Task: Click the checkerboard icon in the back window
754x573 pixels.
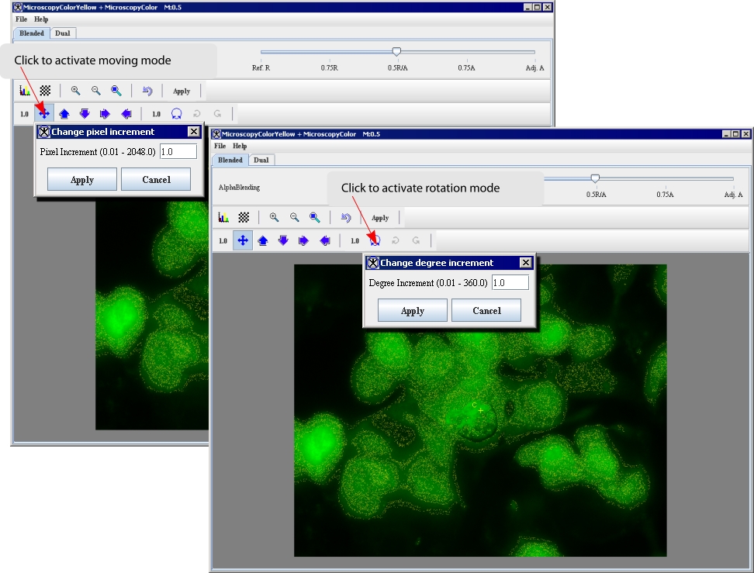Action: (46, 91)
